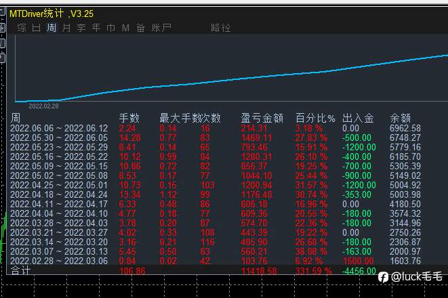Click the M tab
This screenshot has height=298, width=448.
(125, 28)
